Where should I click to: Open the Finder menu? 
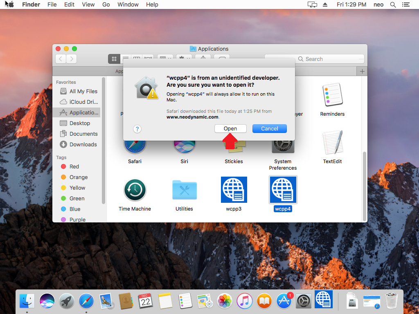31,4
